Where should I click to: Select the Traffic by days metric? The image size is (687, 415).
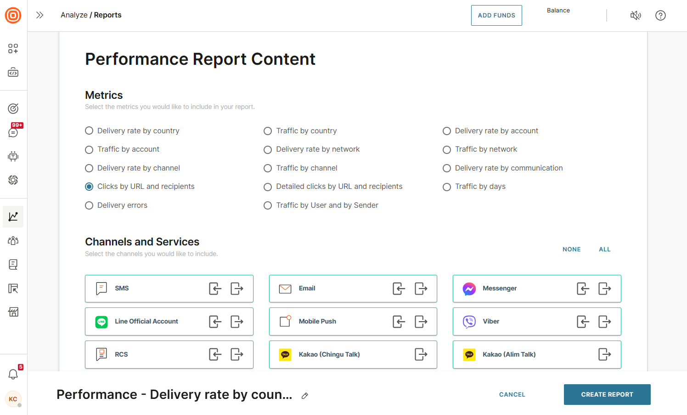[446, 187]
